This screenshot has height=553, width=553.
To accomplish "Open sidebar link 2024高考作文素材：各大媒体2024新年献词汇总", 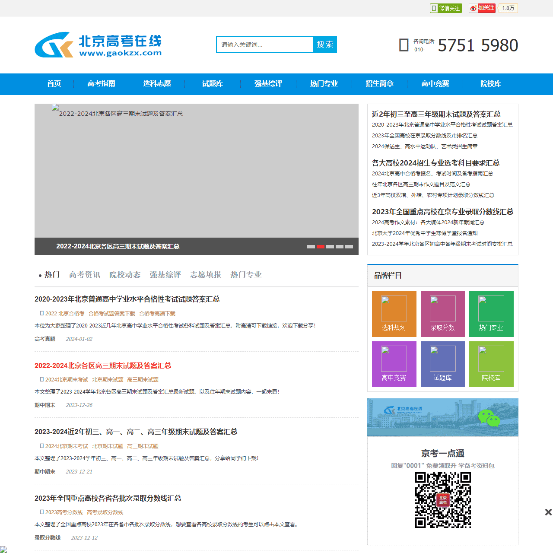I will 428,222.
